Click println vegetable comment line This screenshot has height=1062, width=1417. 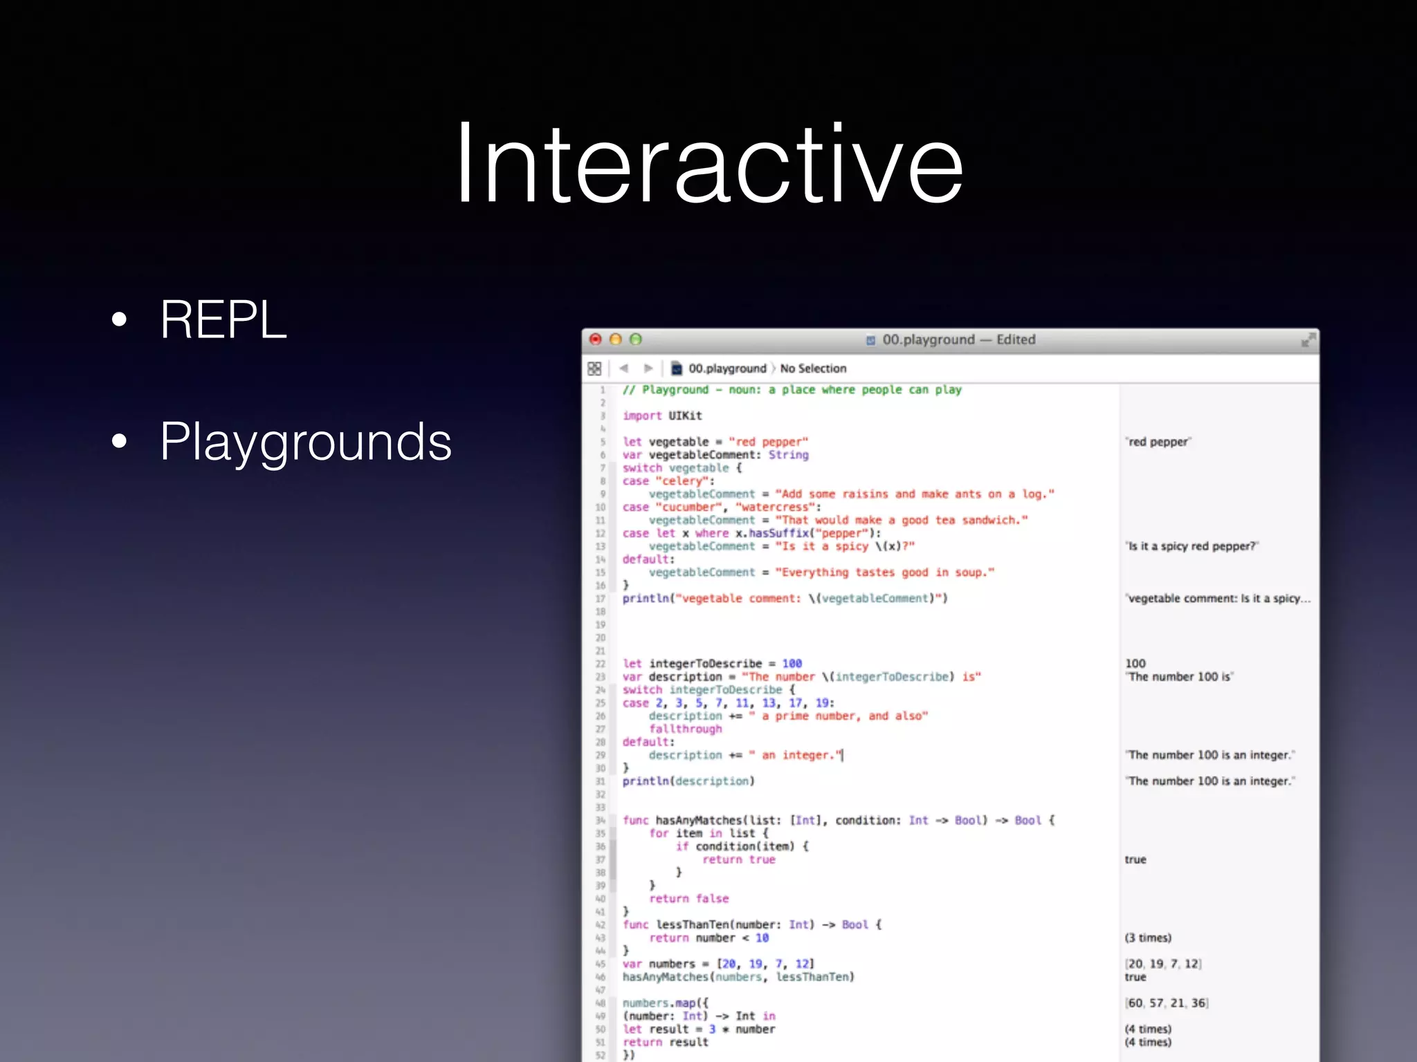[x=785, y=599]
